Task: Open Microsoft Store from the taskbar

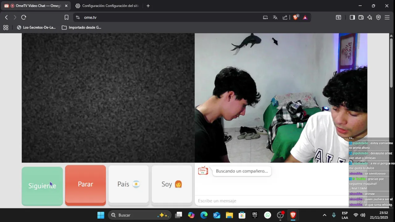Action: pos(242,215)
